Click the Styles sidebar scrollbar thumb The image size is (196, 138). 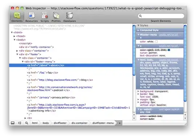tap(185, 63)
